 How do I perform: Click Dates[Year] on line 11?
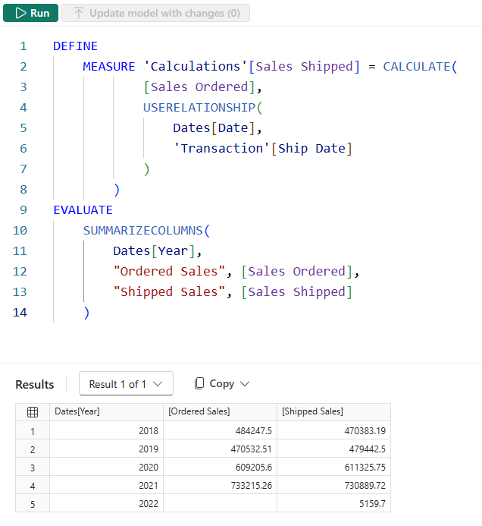(155, 251)
